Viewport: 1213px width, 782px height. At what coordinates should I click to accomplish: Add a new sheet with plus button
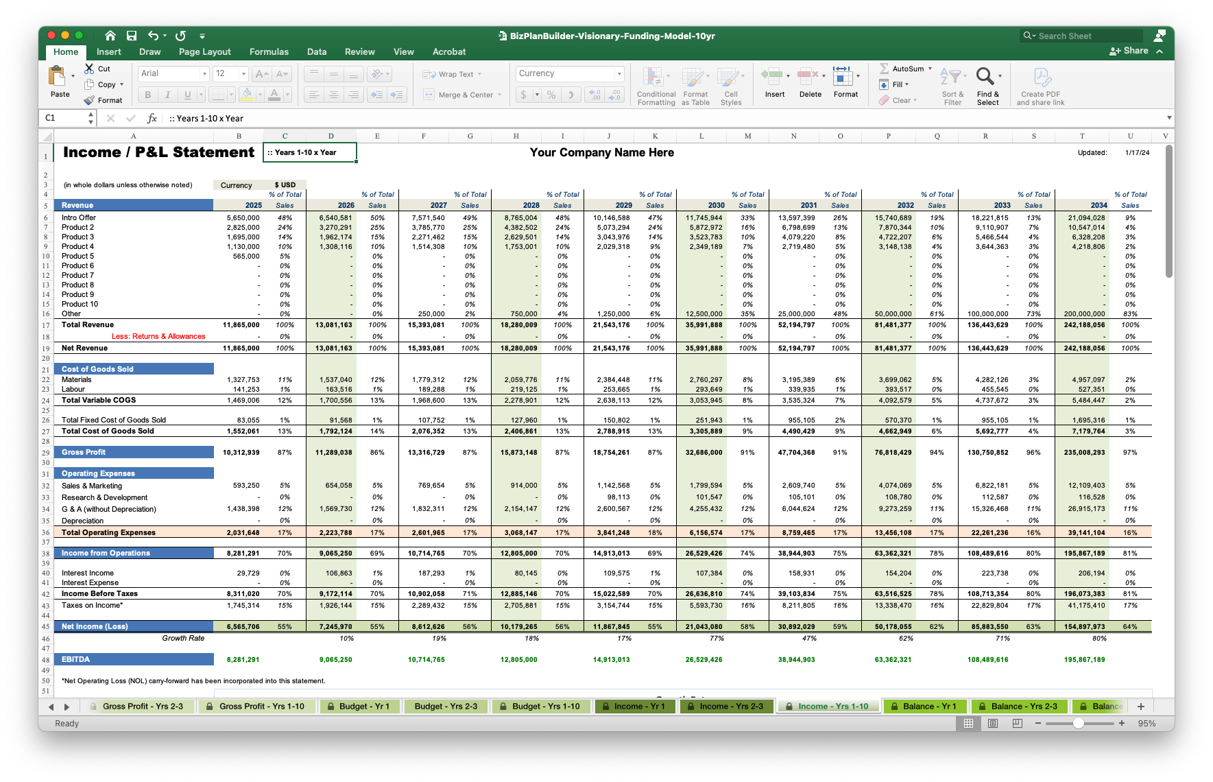(x=1140, y=706)
